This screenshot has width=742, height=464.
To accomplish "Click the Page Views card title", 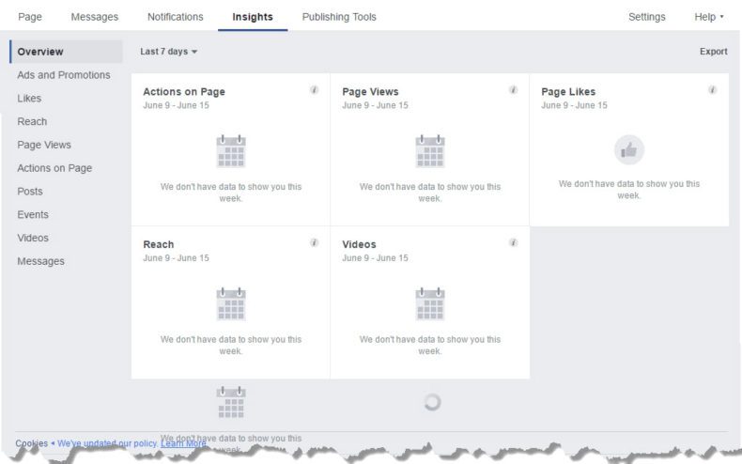I will click(370, 92).
